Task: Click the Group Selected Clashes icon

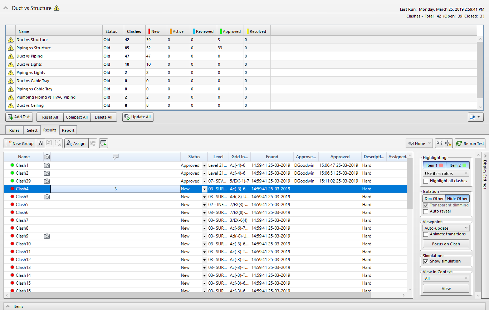Action: 40,144
